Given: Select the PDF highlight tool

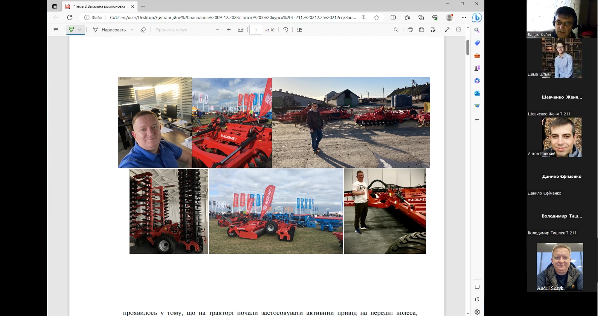Looking at the screenshot, I should point(71,30).
